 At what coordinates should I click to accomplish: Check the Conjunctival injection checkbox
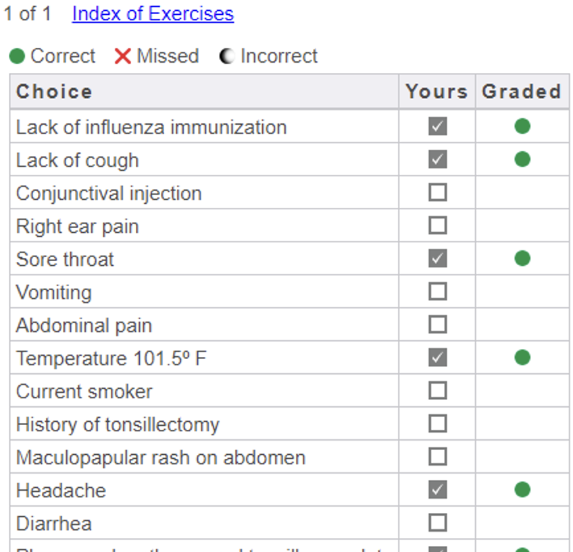437,192
